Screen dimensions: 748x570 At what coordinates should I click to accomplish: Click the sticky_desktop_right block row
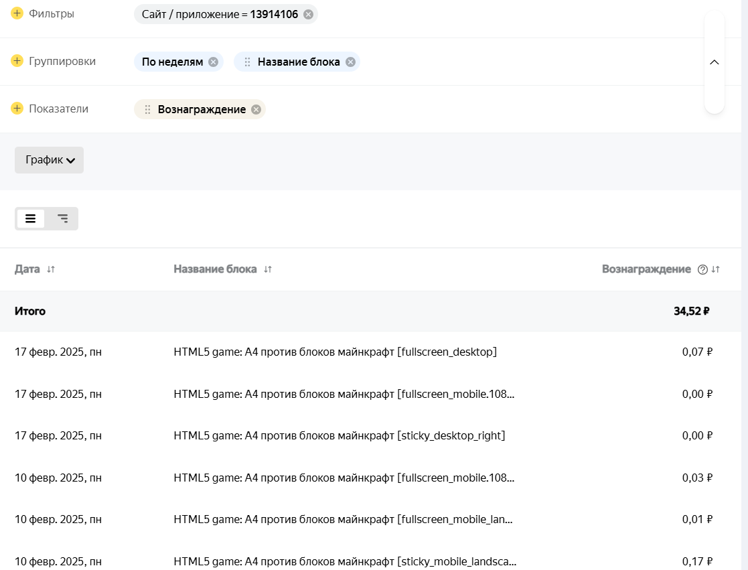[339, 435]
